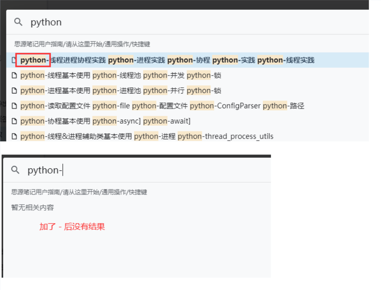Click the 暂无相关内容 empty result message
Viewport: 381px width, 290px height.
click(x=32, y=207)
